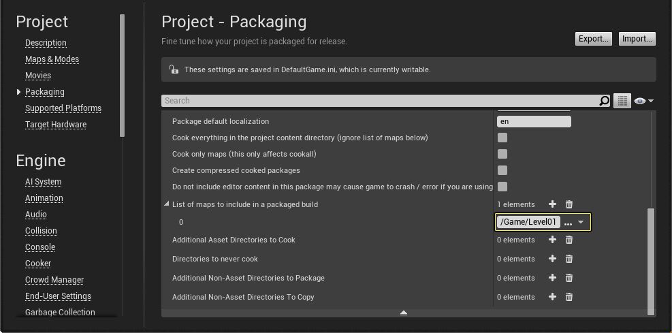Clear Directories to never cook list
The image size is (672, 333).
point(569,259)
